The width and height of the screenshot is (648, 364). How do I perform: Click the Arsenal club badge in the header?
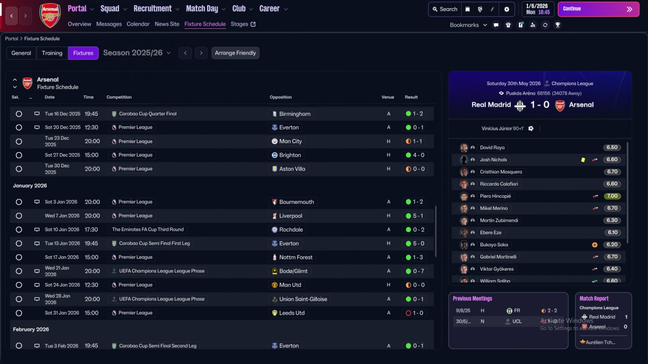click(50, 15)
